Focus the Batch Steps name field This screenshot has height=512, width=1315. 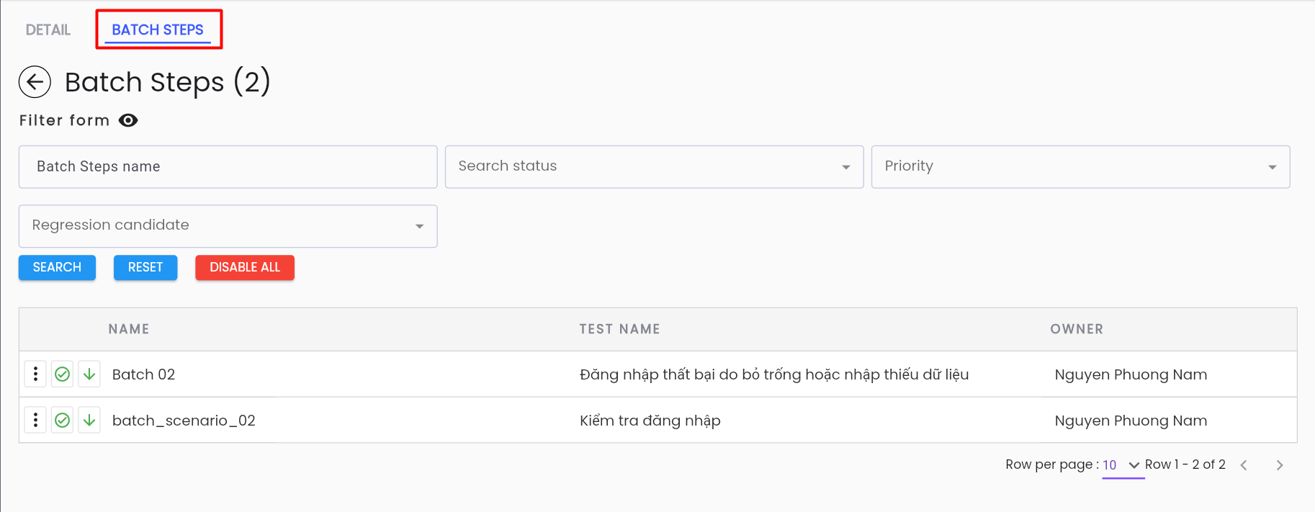228,167
